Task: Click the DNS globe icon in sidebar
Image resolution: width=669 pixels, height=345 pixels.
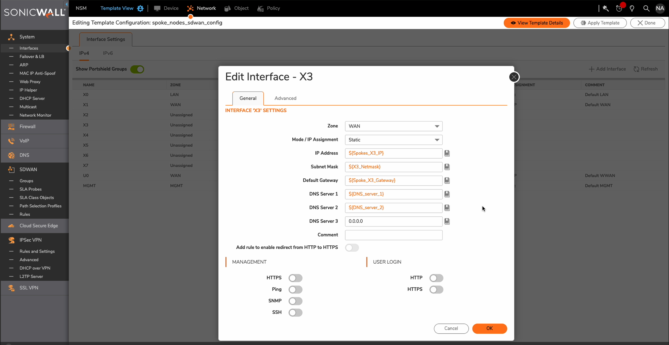Action: point(11,155)
